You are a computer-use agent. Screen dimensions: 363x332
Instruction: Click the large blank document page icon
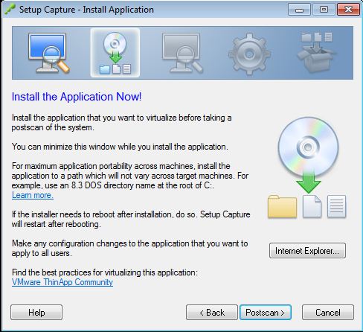pyautogui.click(x=312, y=206)
